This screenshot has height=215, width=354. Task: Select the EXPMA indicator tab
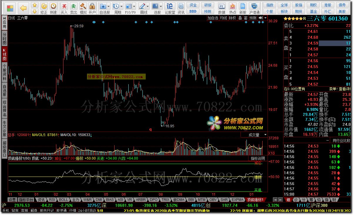pyautogui.click(x=238, y=199)
